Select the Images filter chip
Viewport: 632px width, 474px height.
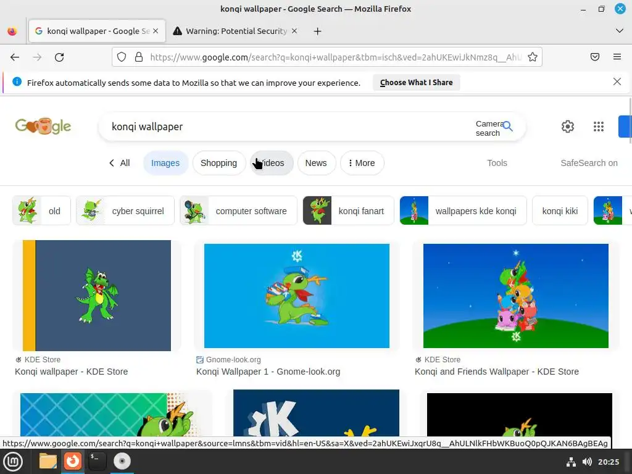point(165,163)
